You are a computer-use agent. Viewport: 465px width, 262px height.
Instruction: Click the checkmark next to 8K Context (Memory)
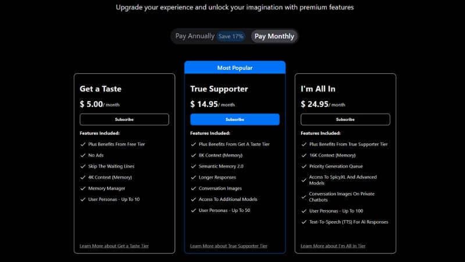[x=193, y=155]
